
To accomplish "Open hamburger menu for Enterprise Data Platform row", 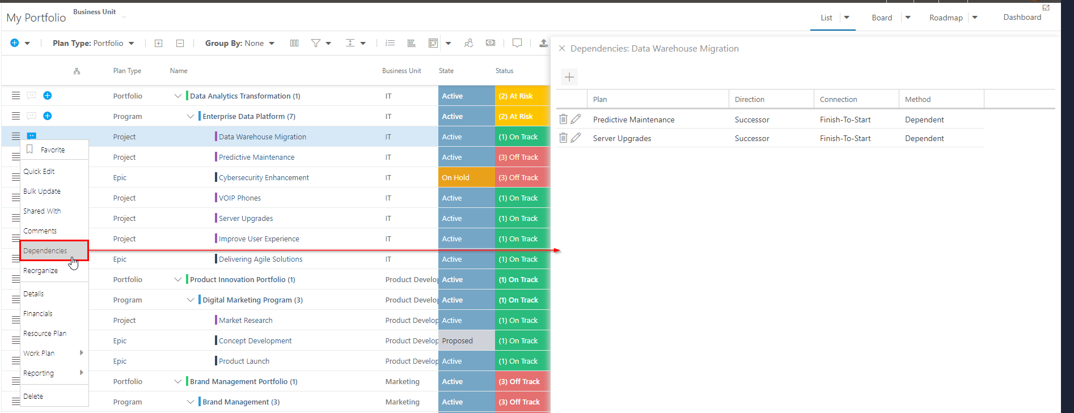I will (x=16, y=116).
